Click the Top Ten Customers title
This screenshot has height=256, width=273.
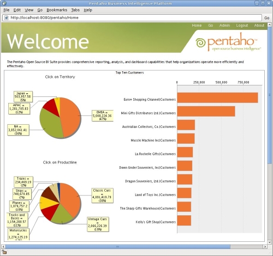(129, 72)
